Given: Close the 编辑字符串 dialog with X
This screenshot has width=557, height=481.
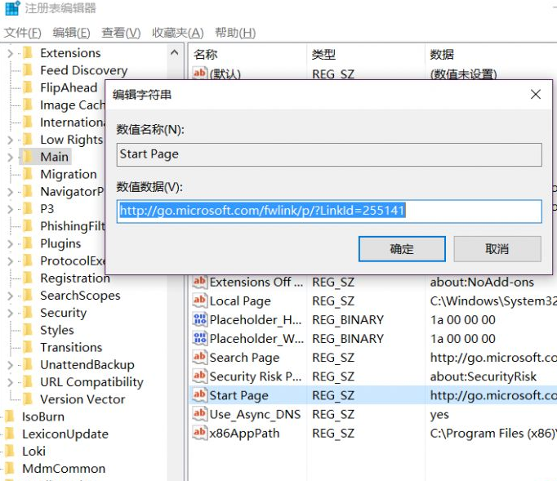Looking at the screenshot, I should pyautogui.click(x=536, y=94).
